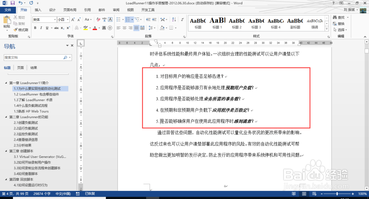This screenshot has height=199, width=369.
Task: Apply character shading with the gray A icon
Action: point(104,28)
